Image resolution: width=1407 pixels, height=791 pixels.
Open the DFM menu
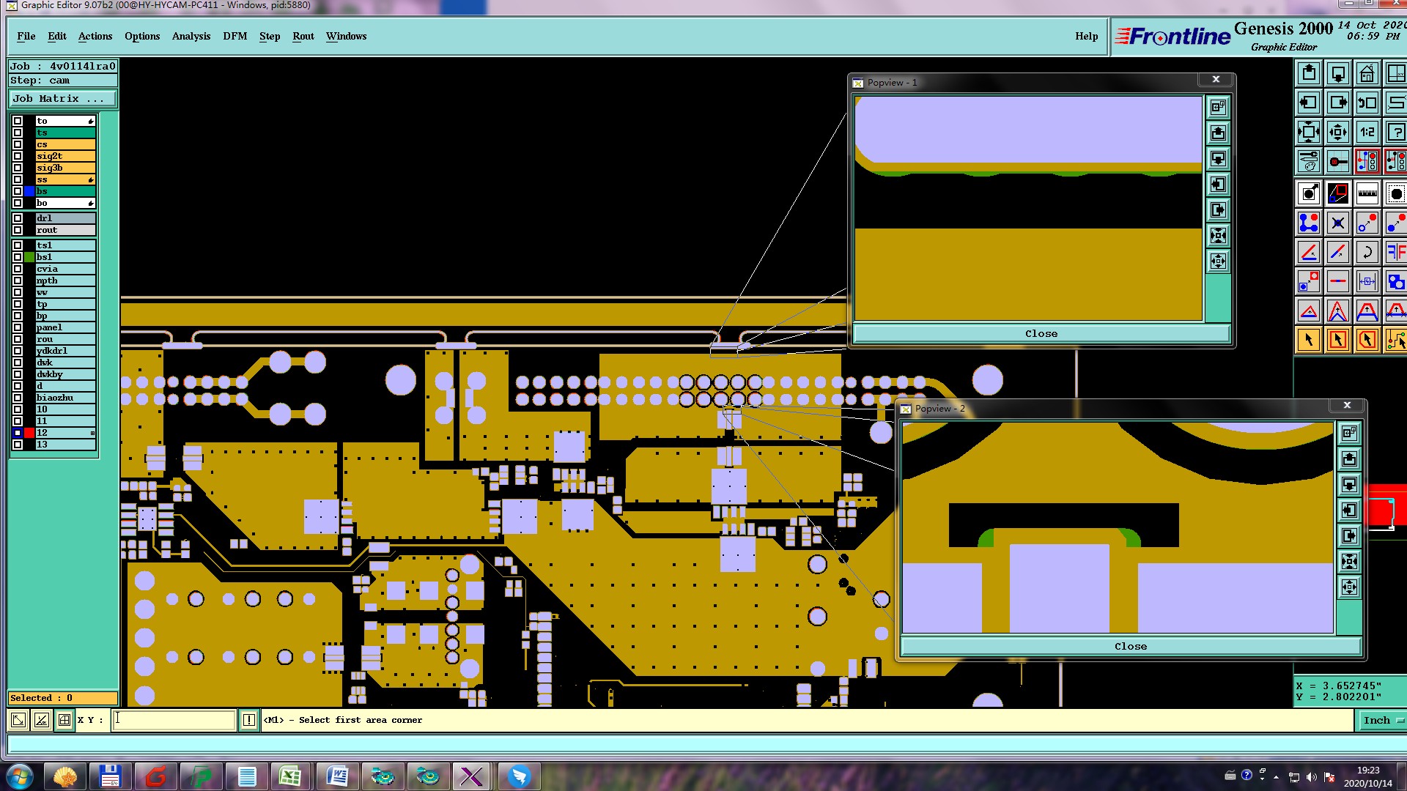(234, 36)
